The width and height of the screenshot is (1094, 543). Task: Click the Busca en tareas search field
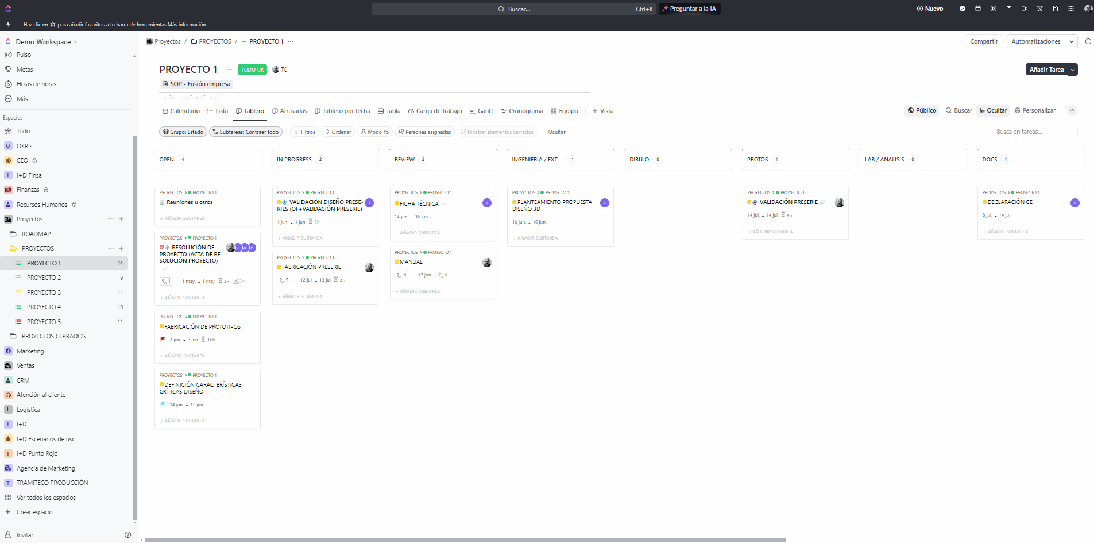coord(1034,132)
